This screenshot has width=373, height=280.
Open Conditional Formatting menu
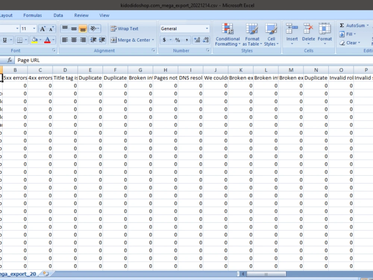228,34
